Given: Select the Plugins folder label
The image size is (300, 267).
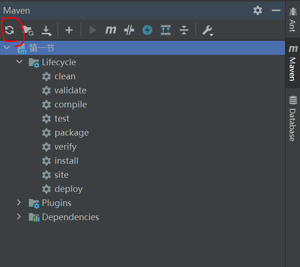Looking at the screenshot, I should tap(57, 203).
